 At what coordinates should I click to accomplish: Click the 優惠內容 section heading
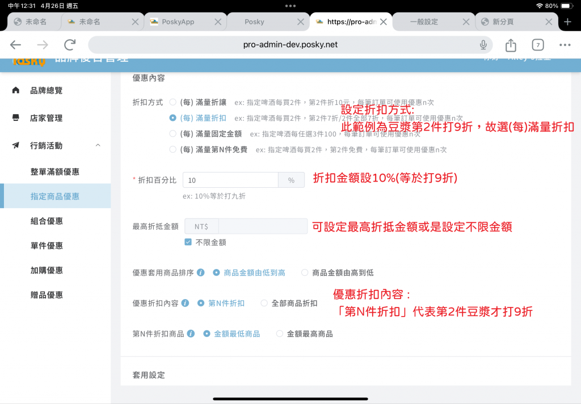pos(149,78)
